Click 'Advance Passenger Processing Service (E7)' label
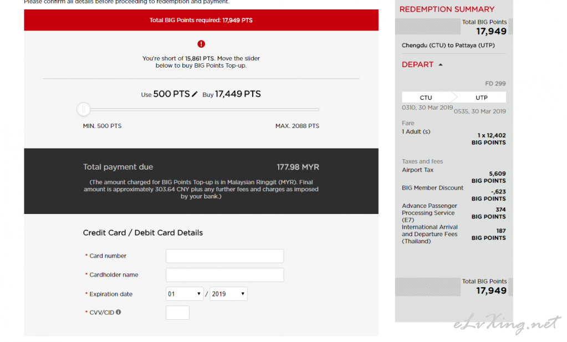567x342 pixels. [430, 213]
